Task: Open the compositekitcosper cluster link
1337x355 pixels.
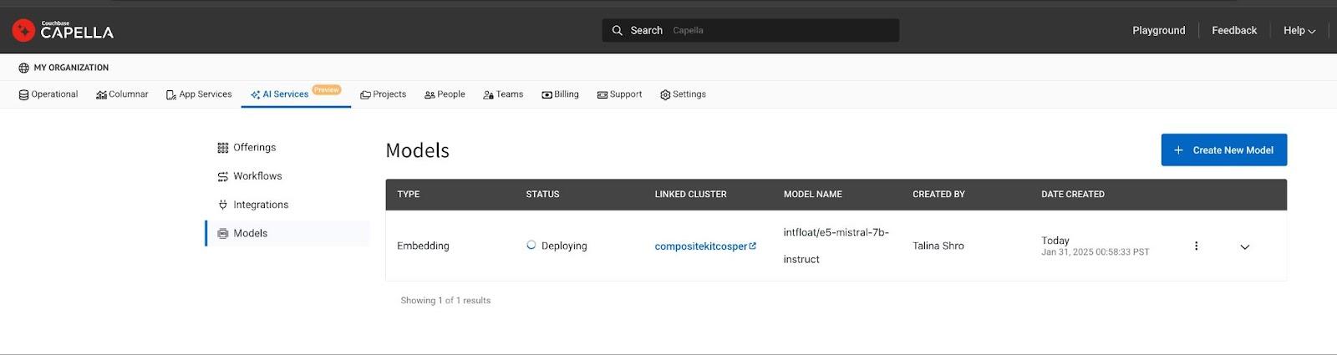Action: click(x=700, y=246)
